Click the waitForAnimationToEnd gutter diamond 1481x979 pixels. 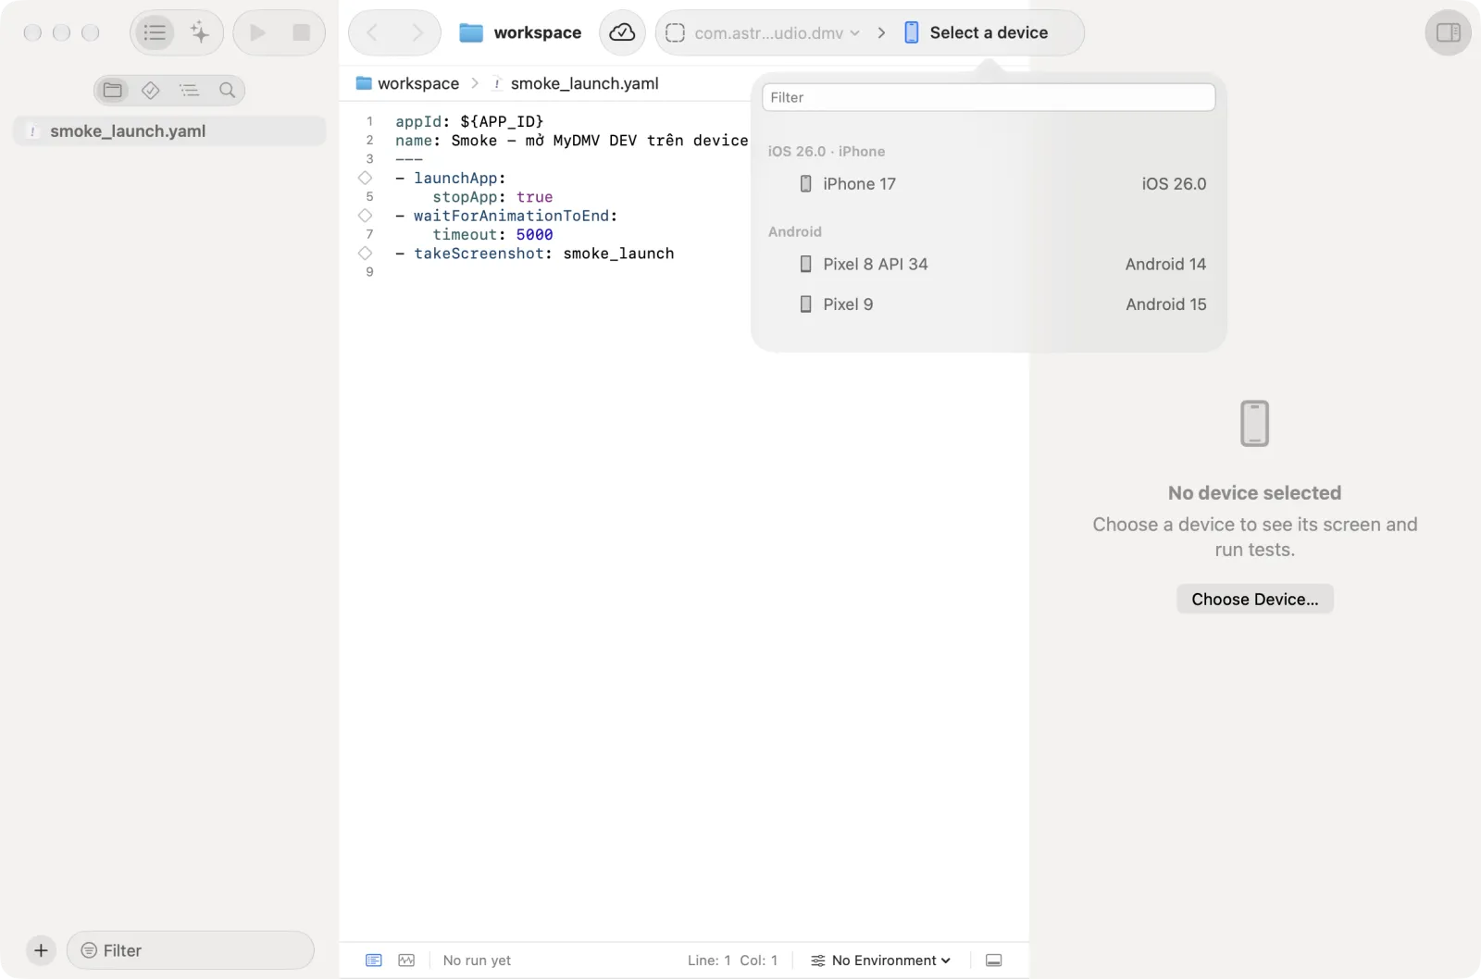pos(365,216)
